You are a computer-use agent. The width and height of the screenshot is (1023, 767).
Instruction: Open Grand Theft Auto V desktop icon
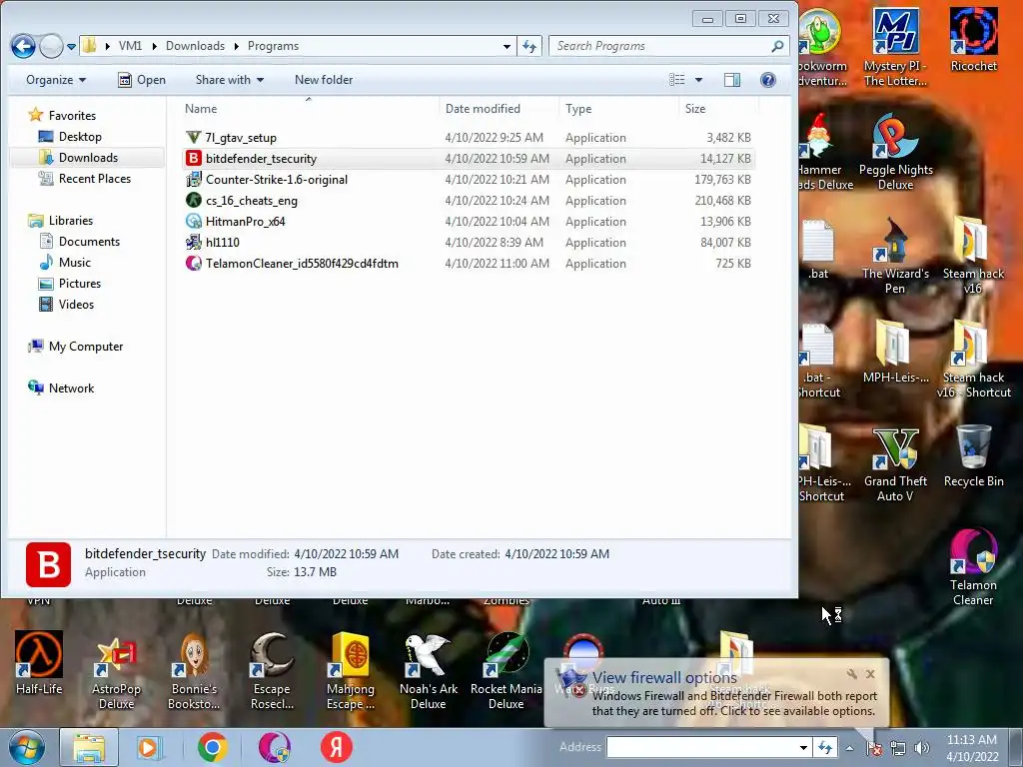click(x=895, y=465)
